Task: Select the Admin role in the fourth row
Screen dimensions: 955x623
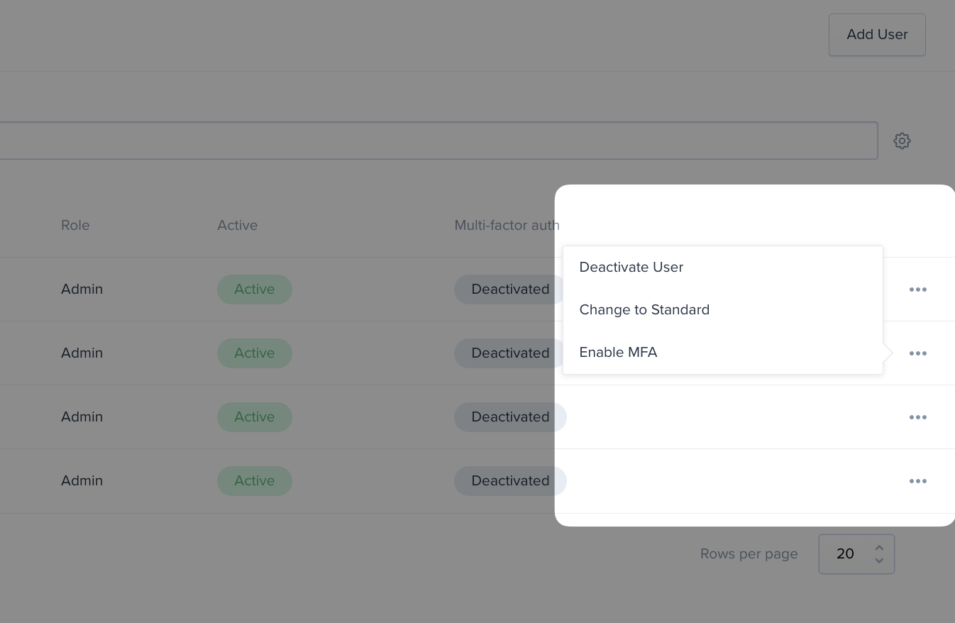Action: pos(82,481)
